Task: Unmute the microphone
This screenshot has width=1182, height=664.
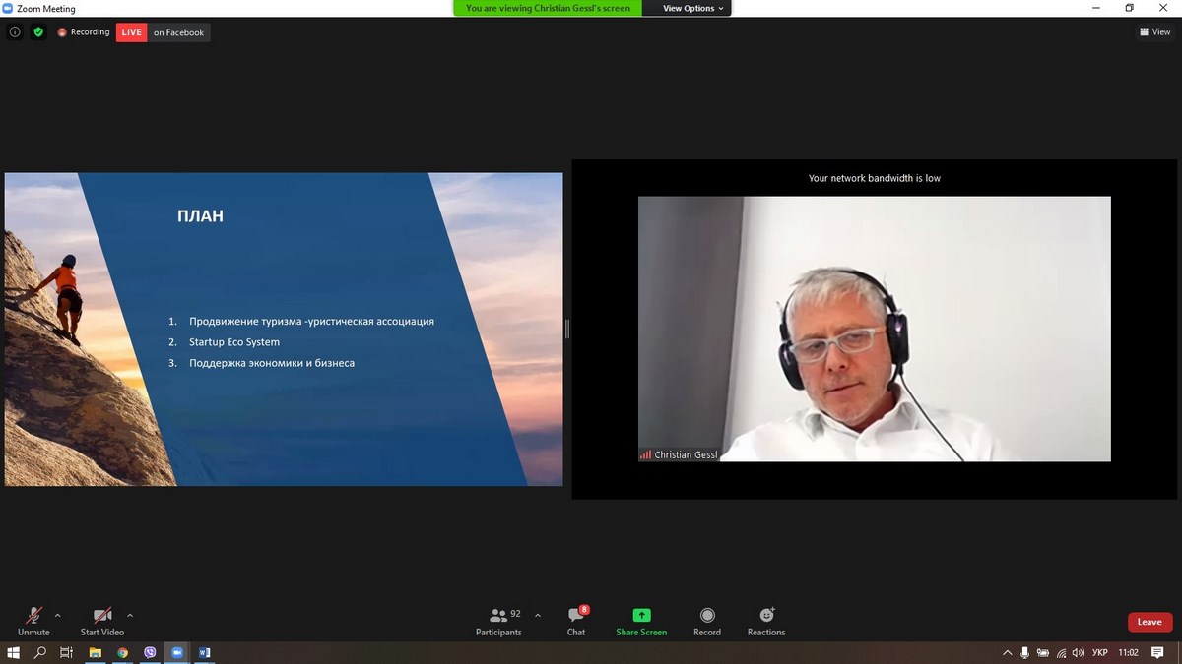Action: point(33,620)
